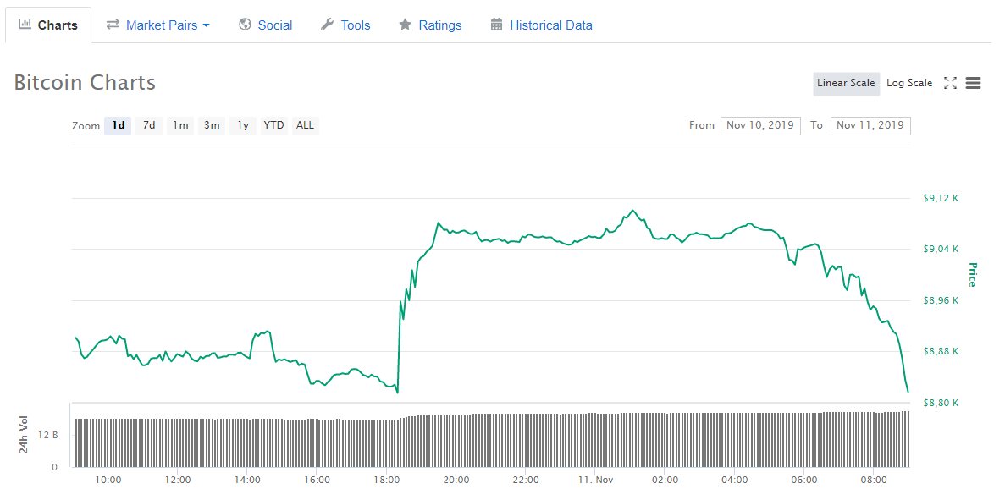Click the 24h volume bar area
Viewport: 1005px width, 489px height.
click(x=491, y=440)
